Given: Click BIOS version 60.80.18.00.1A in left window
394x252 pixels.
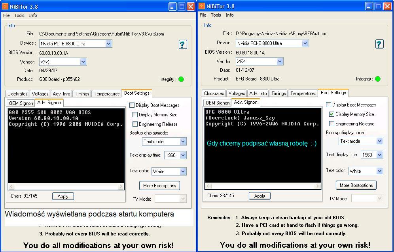Looking at the screenshot, I should click(x=53, y=53).
